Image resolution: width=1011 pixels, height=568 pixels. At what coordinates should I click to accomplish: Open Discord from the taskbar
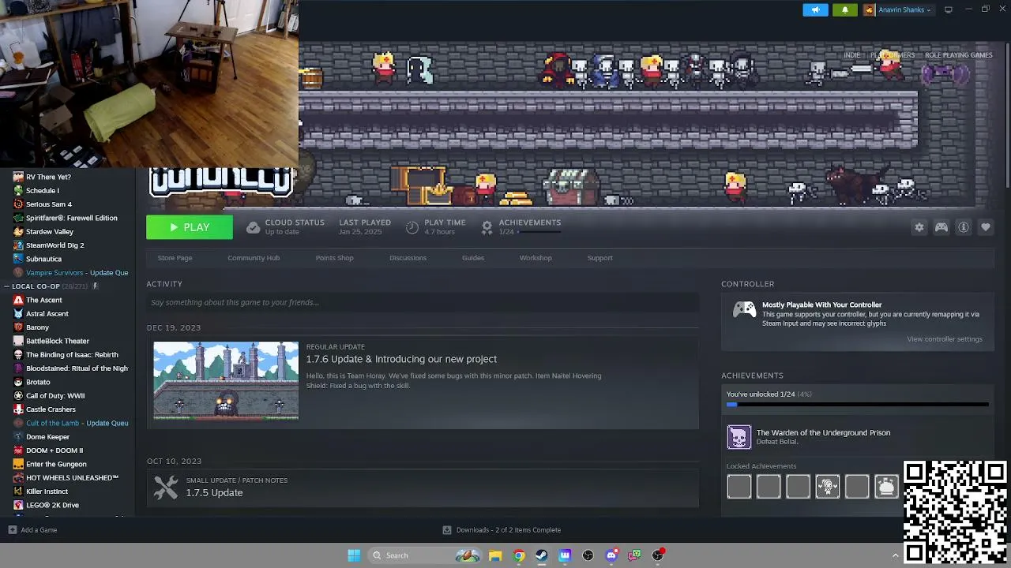(x=611, y=555)
